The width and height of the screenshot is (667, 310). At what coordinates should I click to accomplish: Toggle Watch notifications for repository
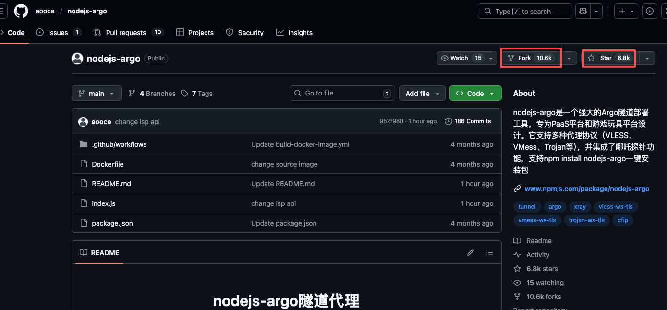pyautogui.click(x=460, y=58)
